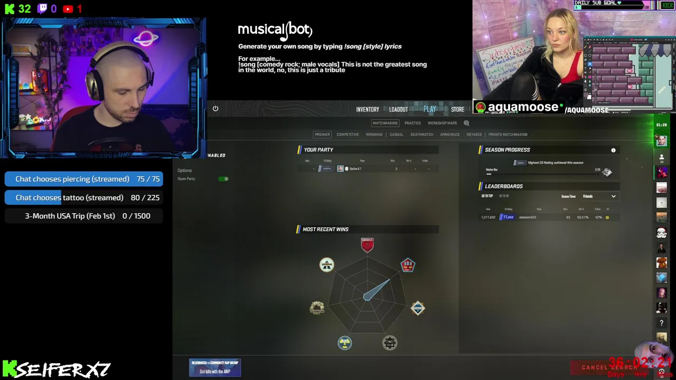Click own profile avatar in friends sidebar
Screen dimensions: 676x380
point(661,141)
